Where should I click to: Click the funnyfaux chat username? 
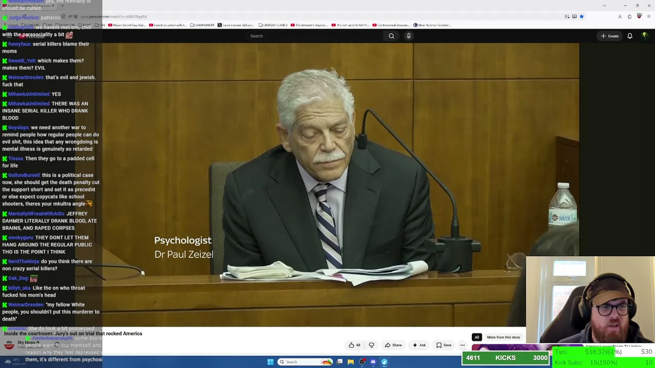click(19, 44)
